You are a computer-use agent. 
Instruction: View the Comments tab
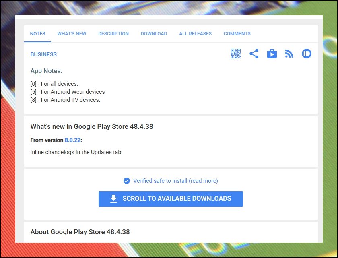coord(237,34)
